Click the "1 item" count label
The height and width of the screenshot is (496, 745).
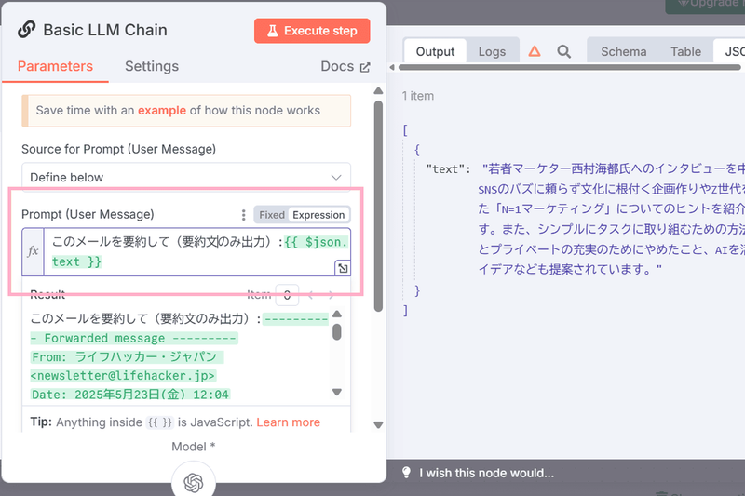pyautogui.click(x=417, y=96)
